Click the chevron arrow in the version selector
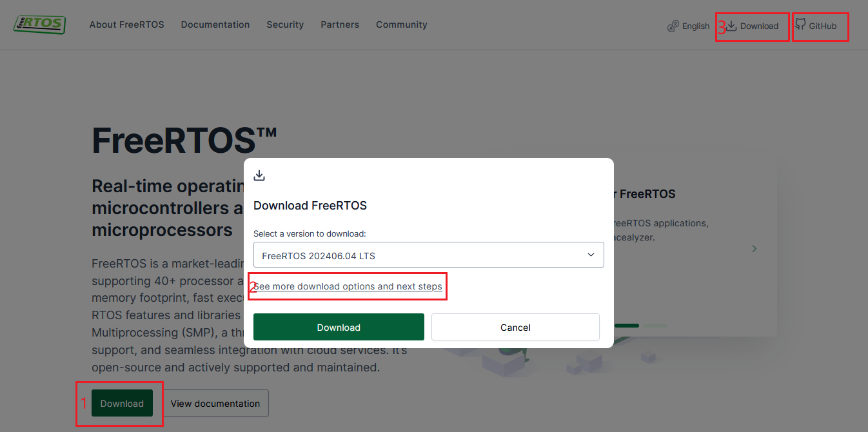 click(591, 255)
